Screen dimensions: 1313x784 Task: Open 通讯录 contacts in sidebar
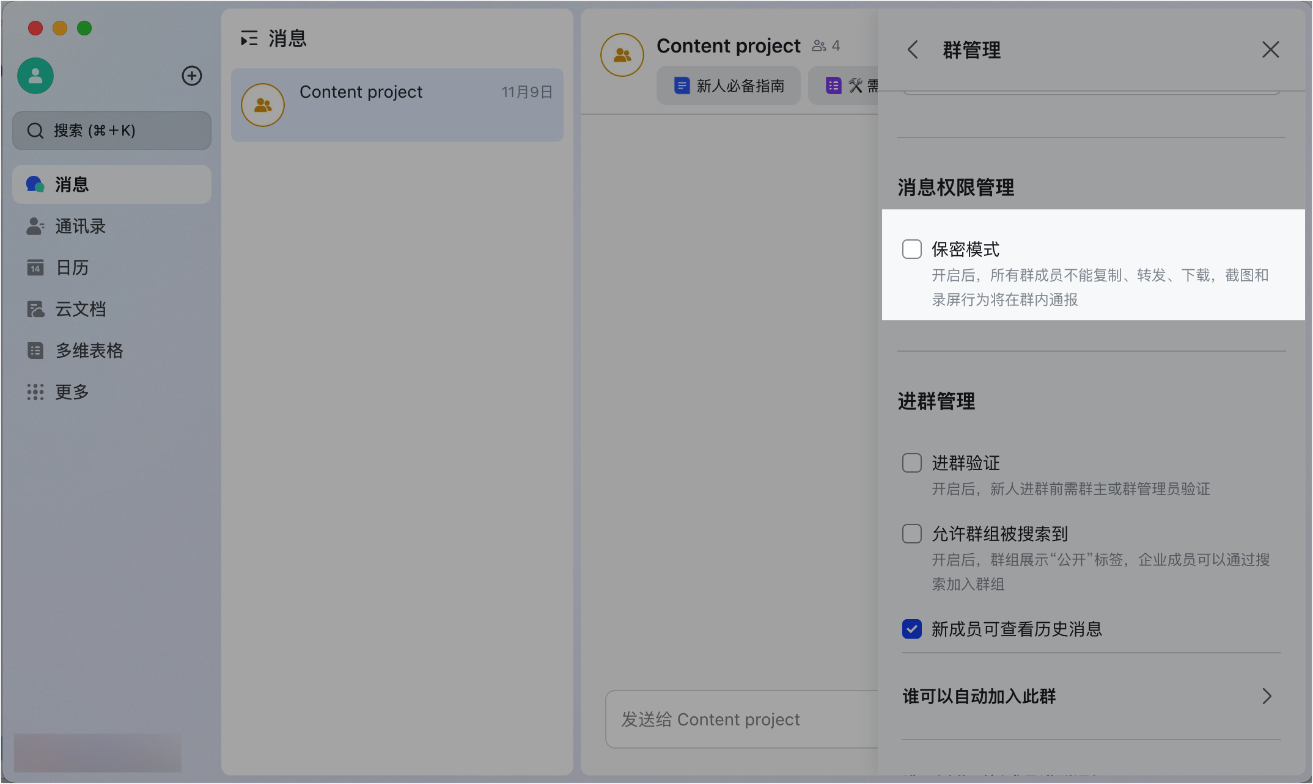(x=79, y=227)
